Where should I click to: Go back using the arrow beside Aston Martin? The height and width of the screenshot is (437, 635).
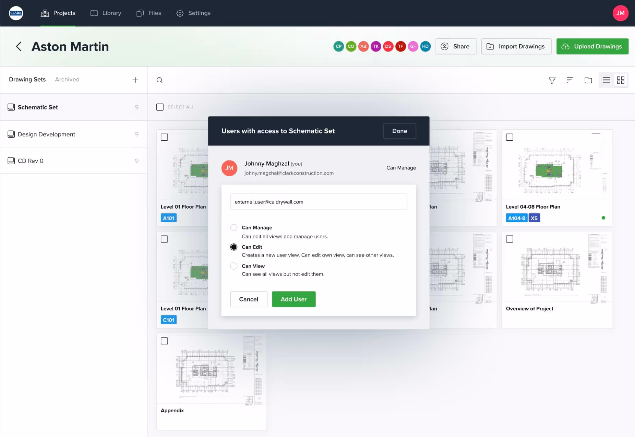(19, 46)
